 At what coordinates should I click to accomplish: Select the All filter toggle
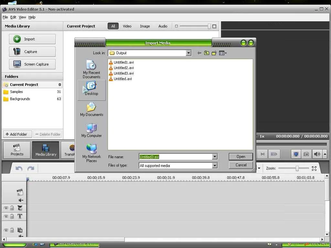[x=113, y=26]
